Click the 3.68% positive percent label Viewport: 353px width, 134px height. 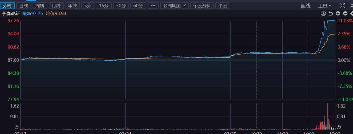point(344,47)
